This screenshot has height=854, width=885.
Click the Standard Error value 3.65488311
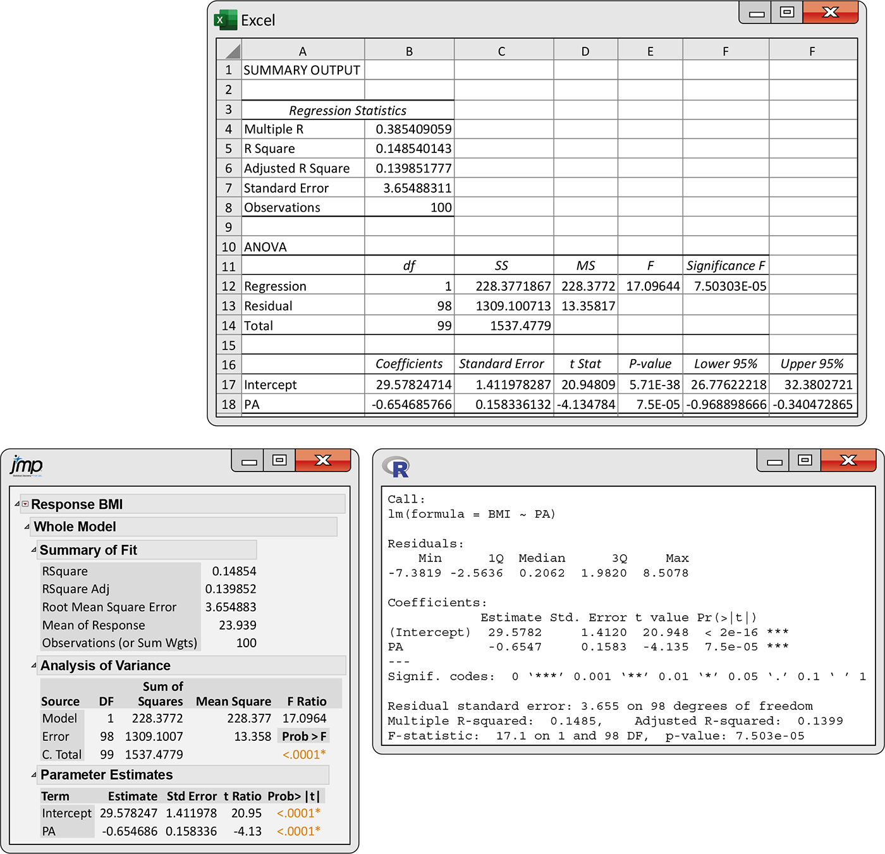coord(409,188)
